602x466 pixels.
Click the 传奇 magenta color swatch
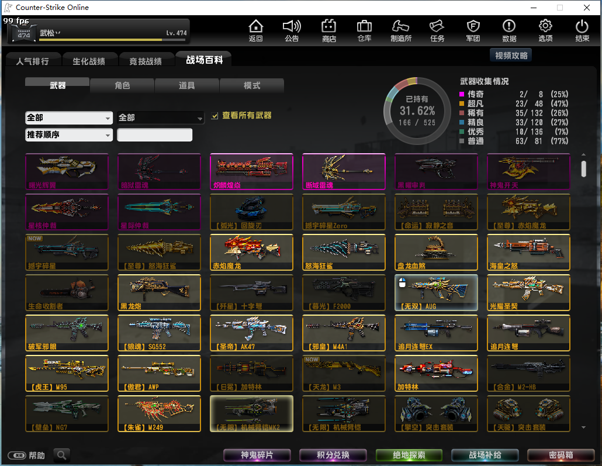(x=462, y=94)
